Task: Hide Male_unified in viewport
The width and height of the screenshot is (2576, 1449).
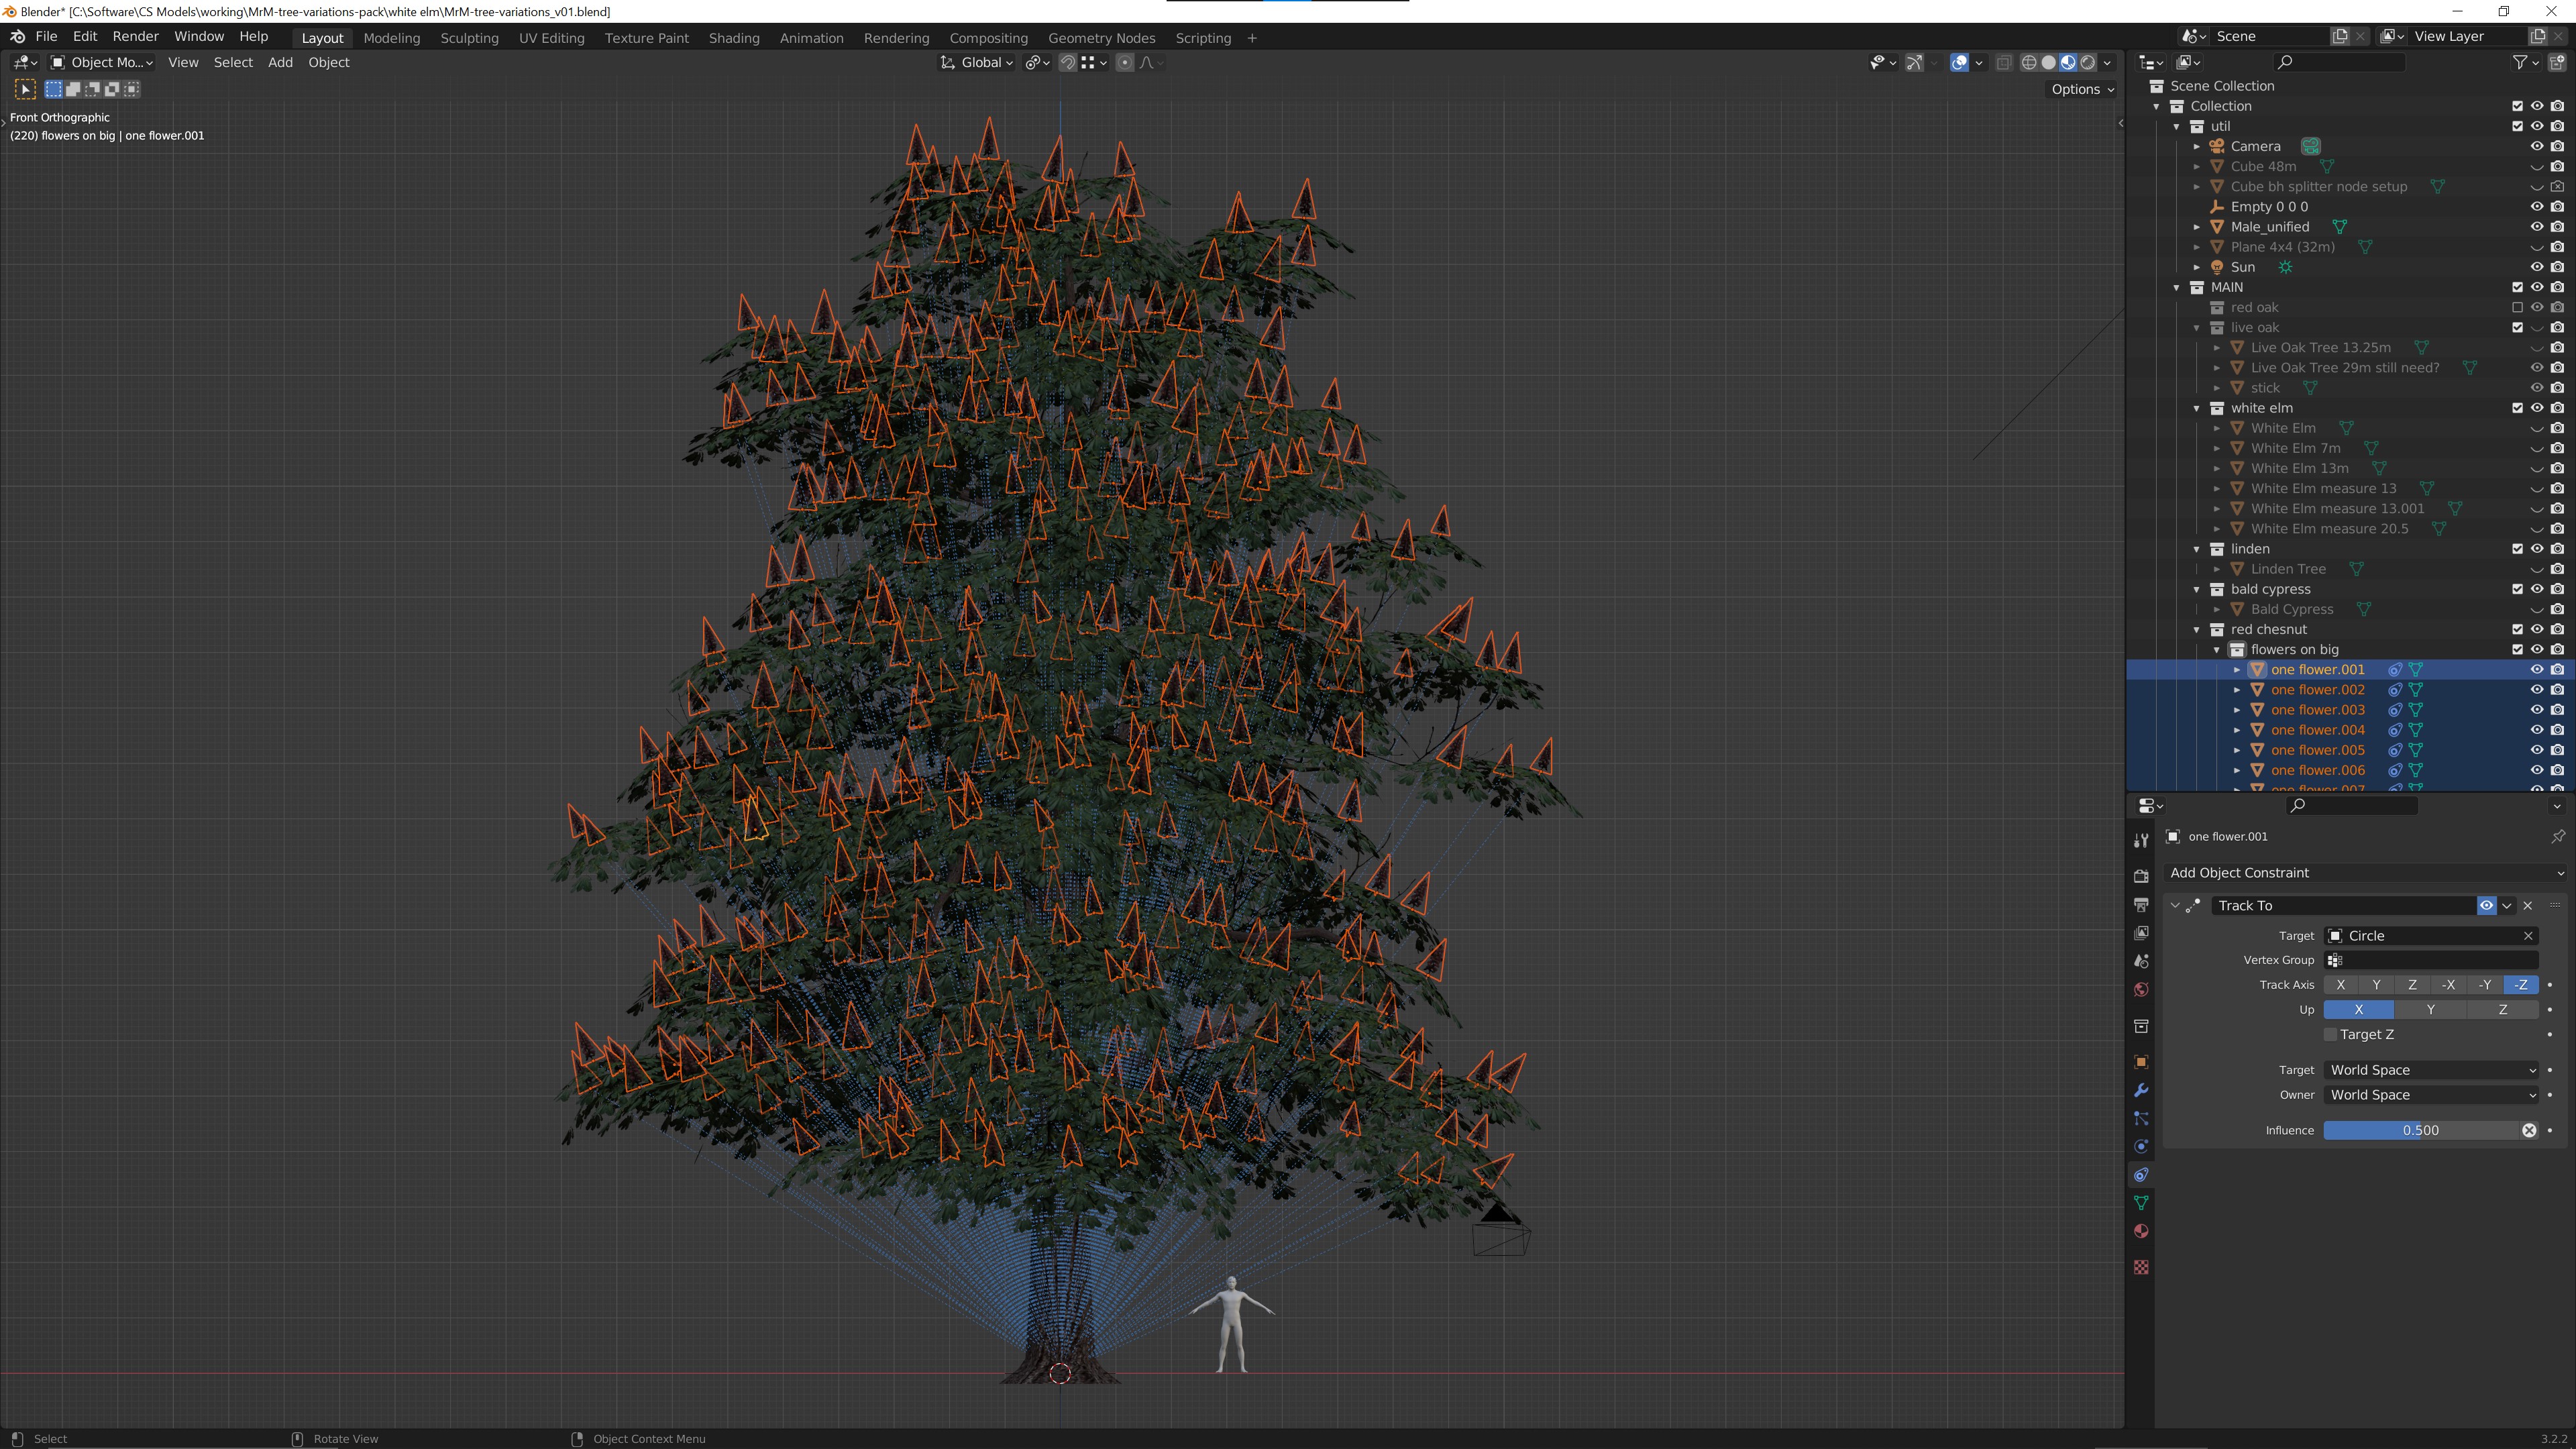Action: [2536, 227]
